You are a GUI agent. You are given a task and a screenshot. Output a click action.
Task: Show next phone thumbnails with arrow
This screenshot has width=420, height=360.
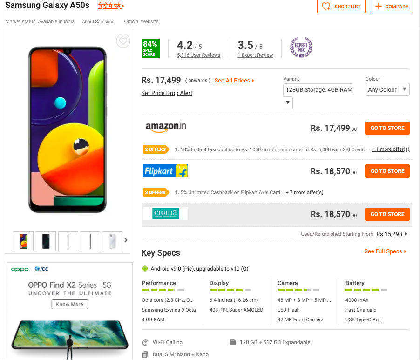126,240
